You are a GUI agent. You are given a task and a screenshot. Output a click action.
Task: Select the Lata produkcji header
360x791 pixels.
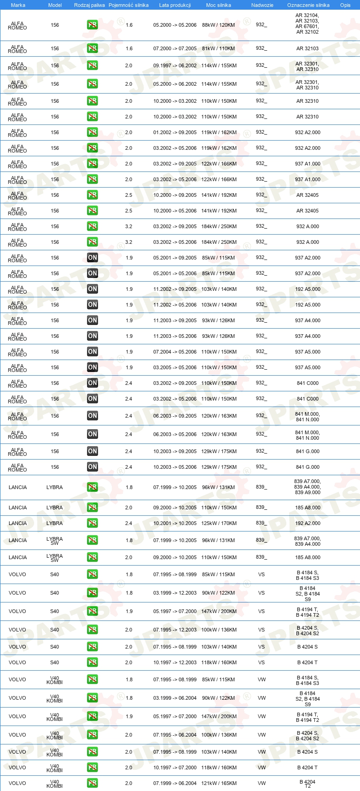175,5
